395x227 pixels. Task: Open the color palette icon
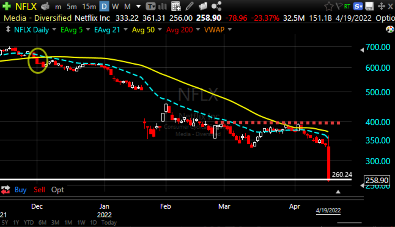[389, 30]
